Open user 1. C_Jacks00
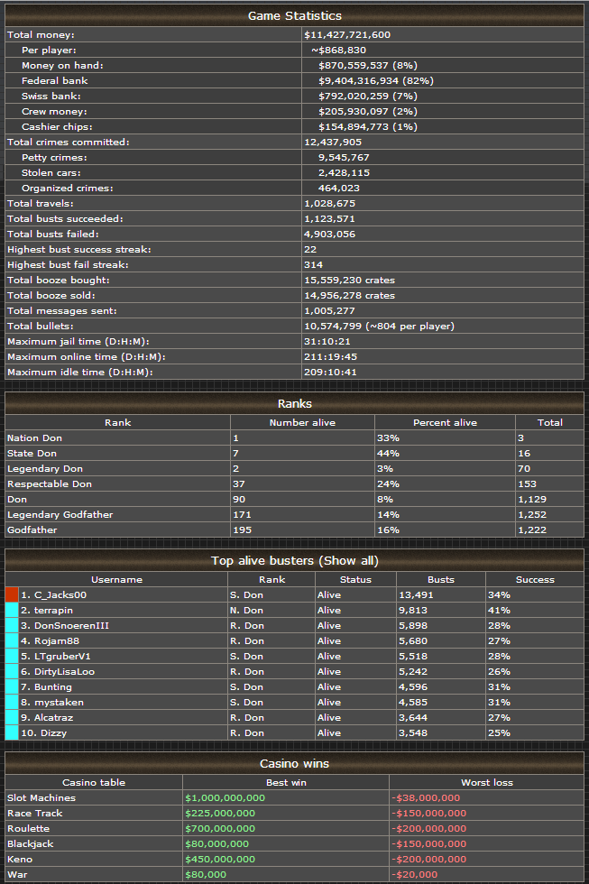Viewport: 589px width, 884px height. point(53,594)
